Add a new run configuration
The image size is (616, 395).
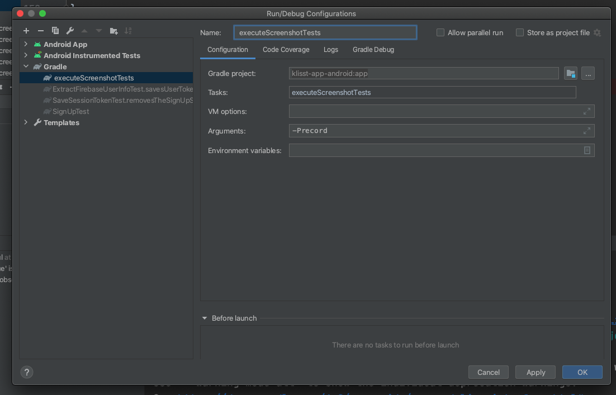26,31
